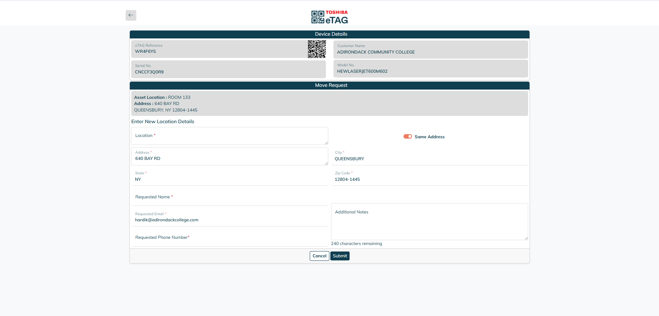Click the Address field containing 640 BAY RD
This screenshot has width=659, height=316.
coord(229,158)
